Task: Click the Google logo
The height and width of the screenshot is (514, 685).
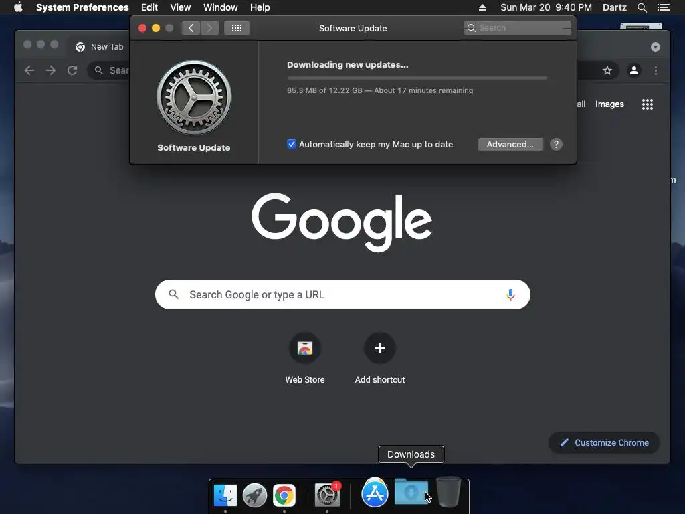Action: pos(342,222)
